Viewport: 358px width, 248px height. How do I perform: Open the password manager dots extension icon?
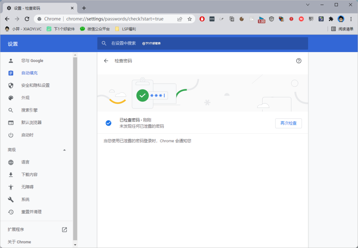[x=212, y=19]
